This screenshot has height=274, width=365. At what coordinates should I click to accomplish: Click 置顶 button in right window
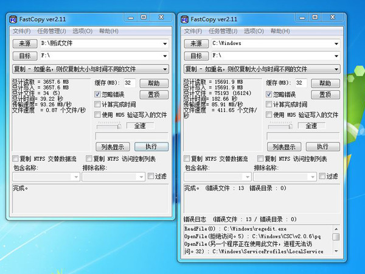tap(325, 94)
